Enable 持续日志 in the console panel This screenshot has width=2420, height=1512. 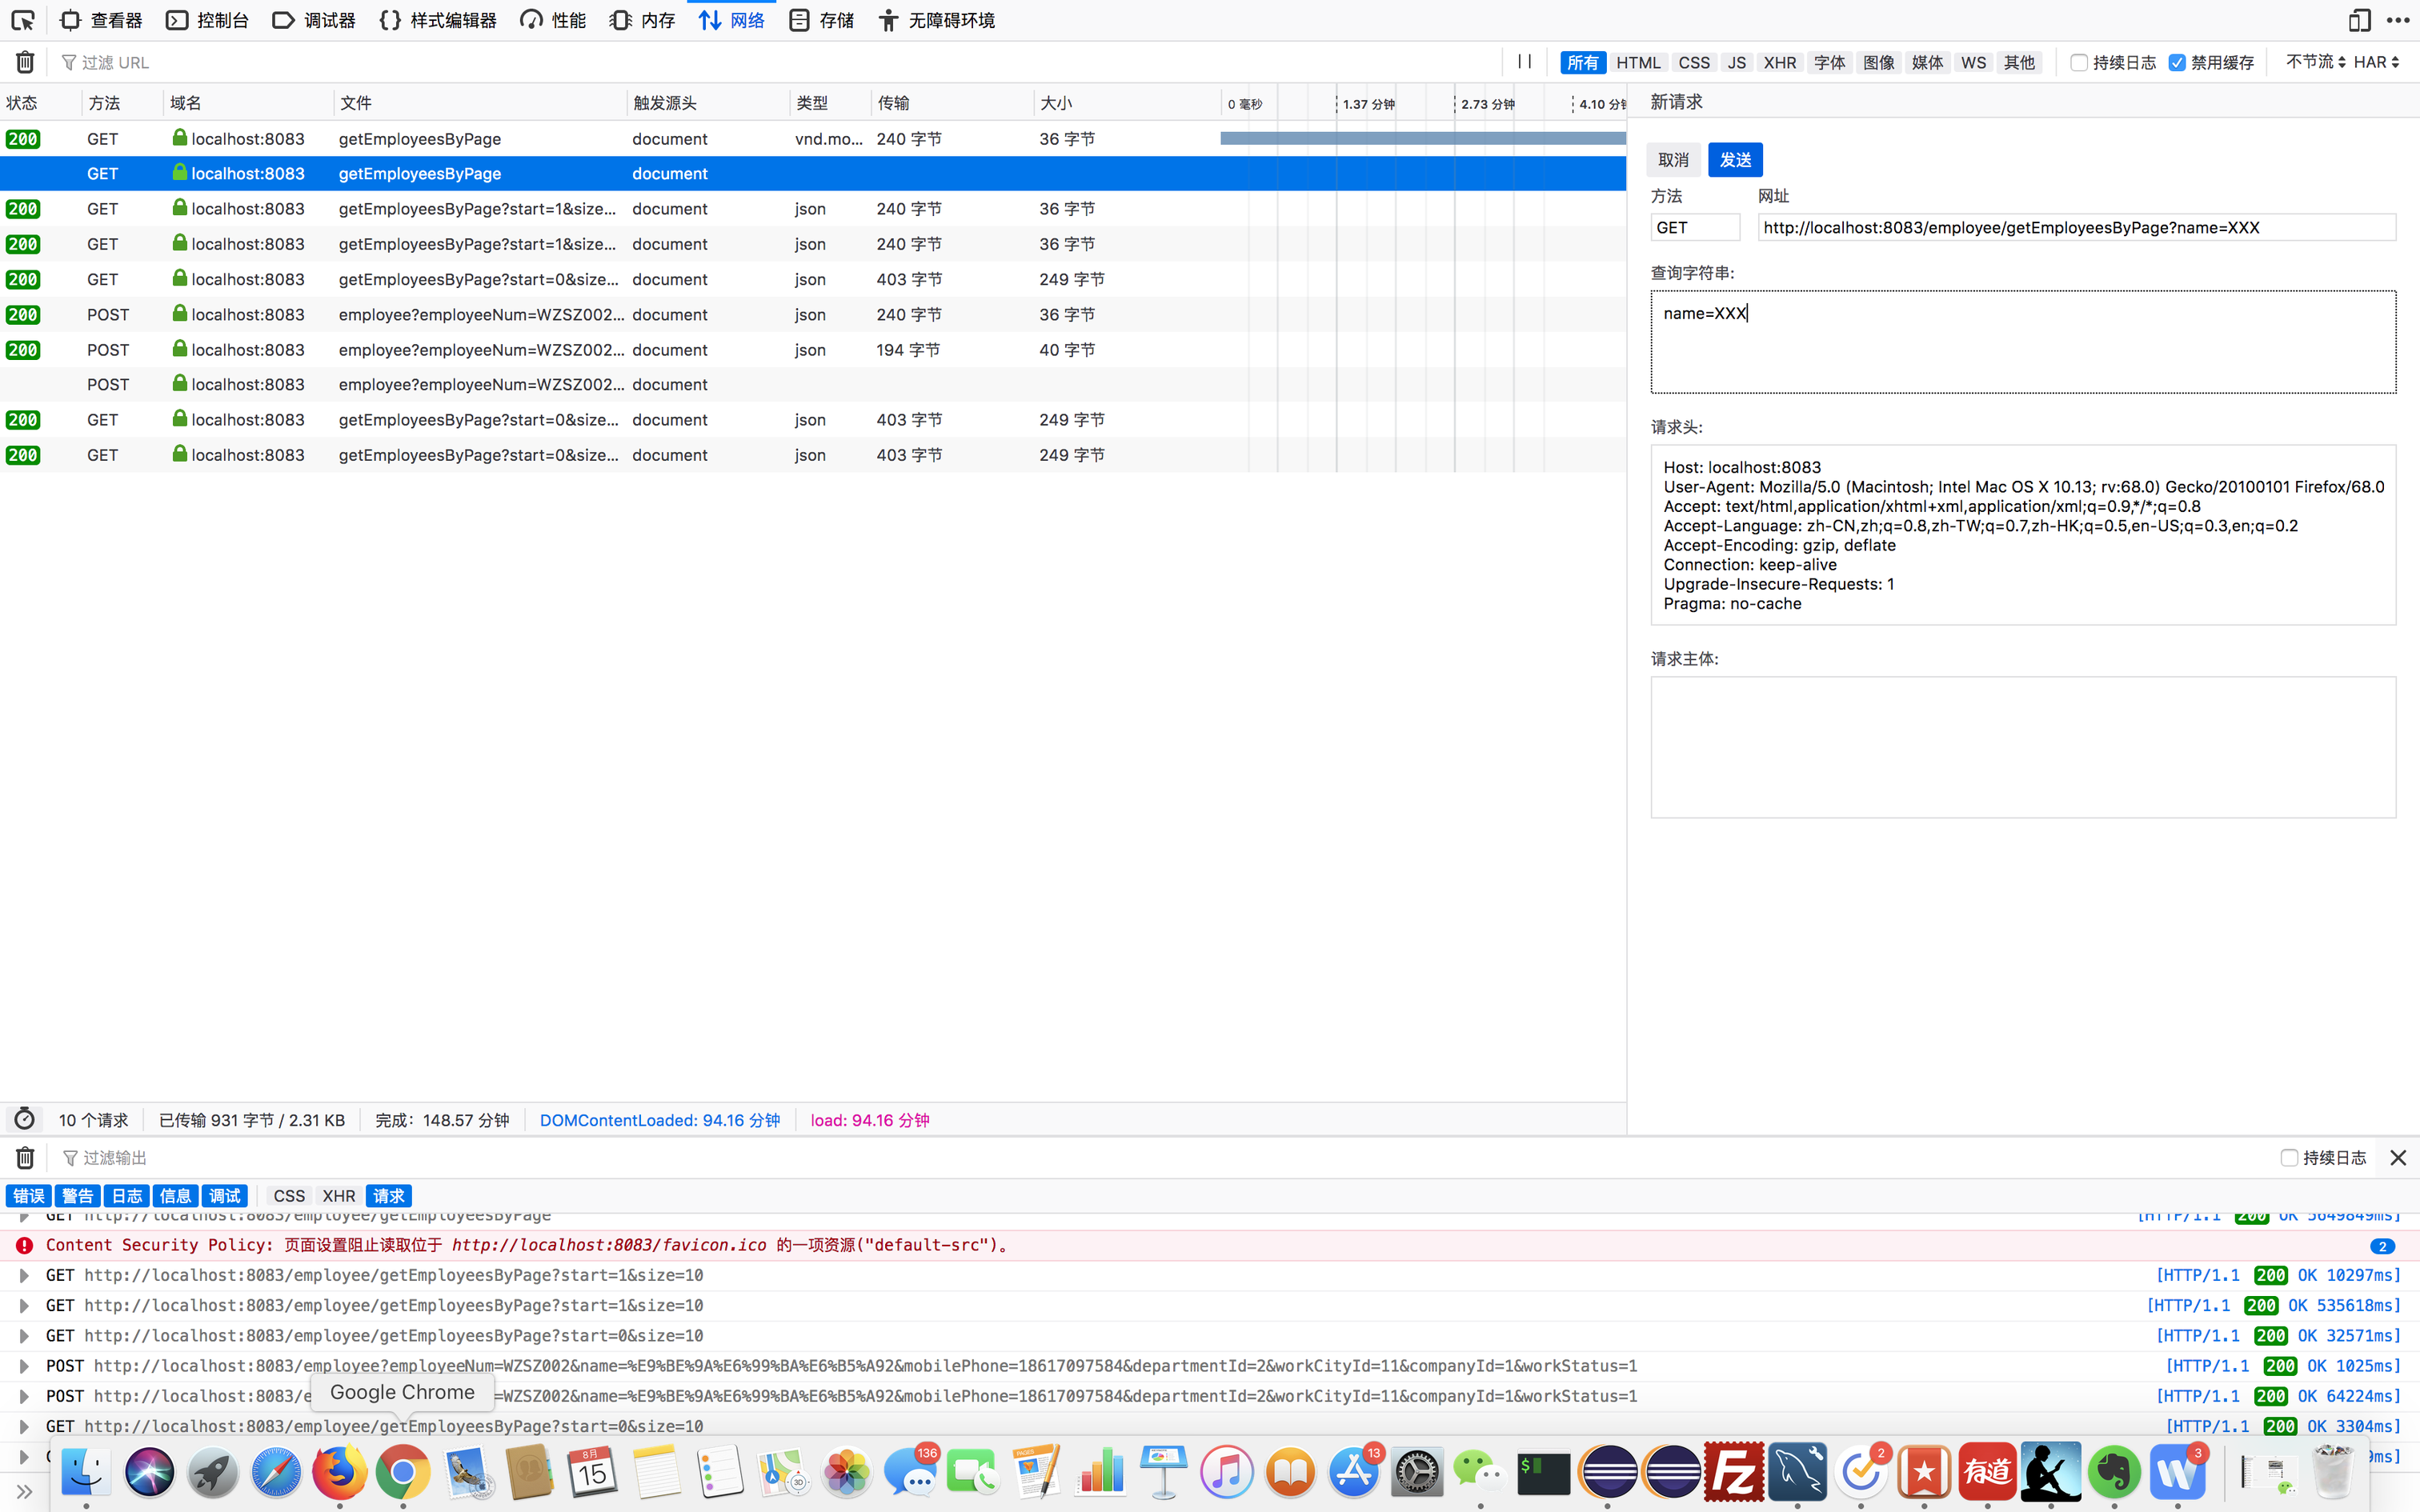tap(2289, 1157)
